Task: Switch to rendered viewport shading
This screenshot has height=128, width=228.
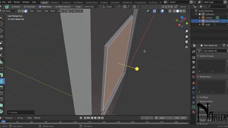Action: [x=184, y=11]
